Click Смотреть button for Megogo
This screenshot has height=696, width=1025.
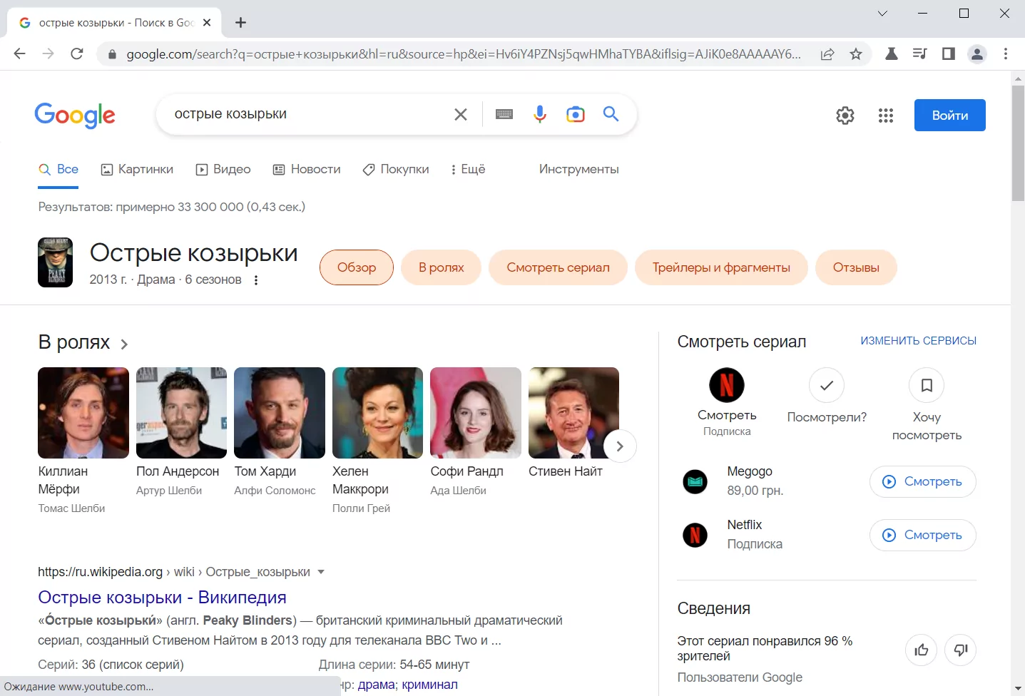pyautogui.click(x=923, y=481)
